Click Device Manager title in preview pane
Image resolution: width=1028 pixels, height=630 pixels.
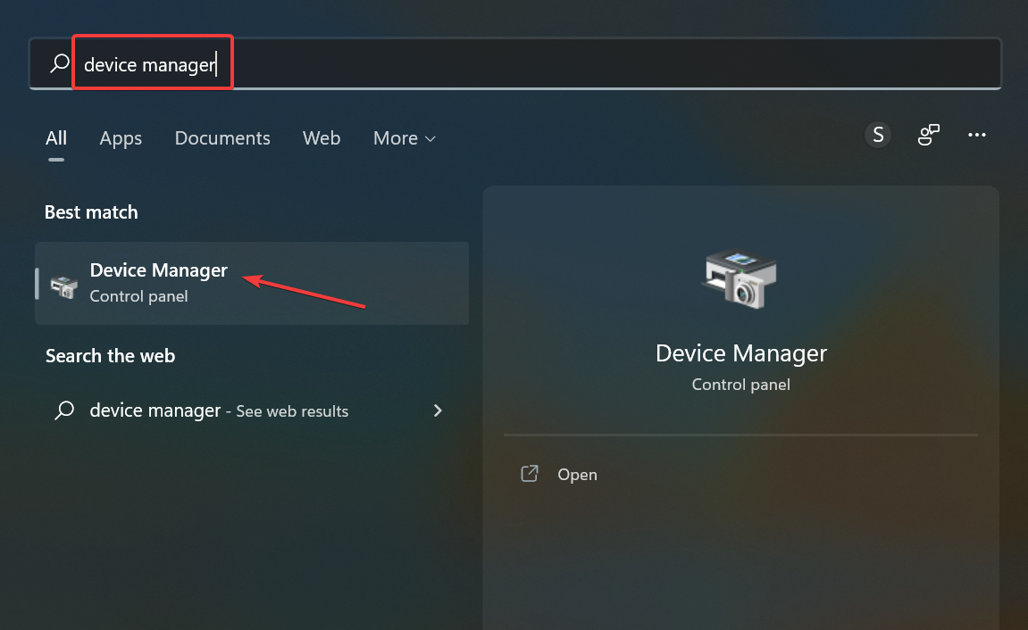click(740, 353)
